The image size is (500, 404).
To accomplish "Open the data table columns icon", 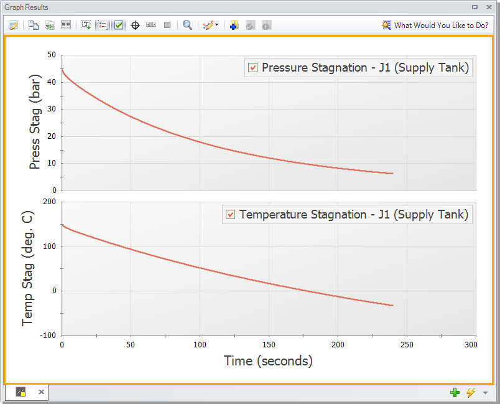I will 65,26.
